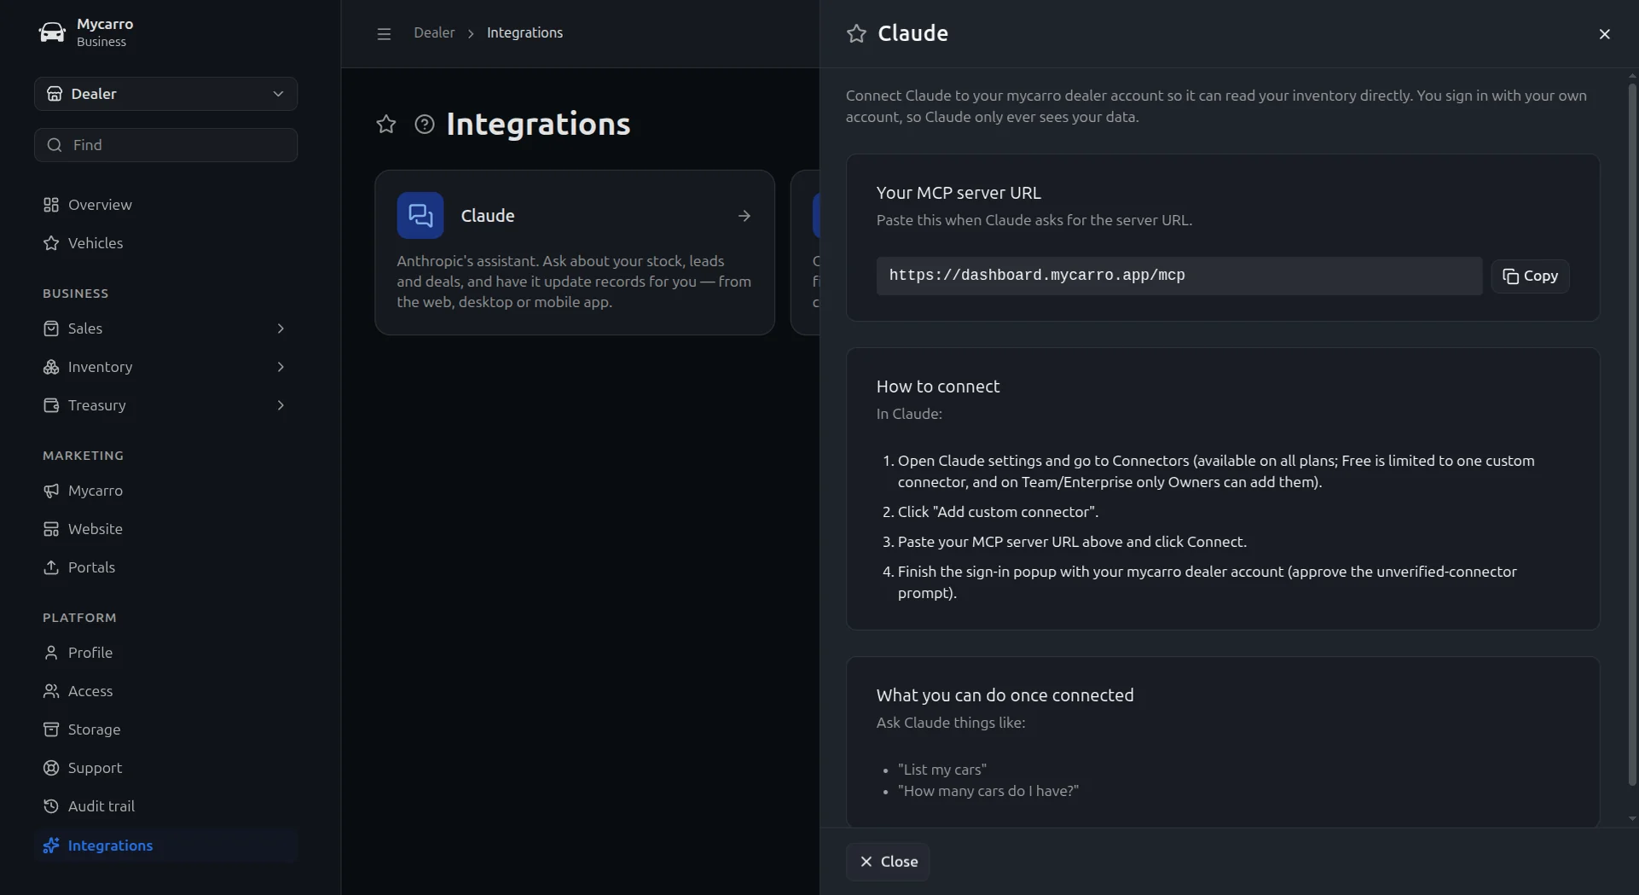The height and width of the screenshot is (895, 1639).
Task: Click the Audit trail history icon
Action: coord(51,806)
